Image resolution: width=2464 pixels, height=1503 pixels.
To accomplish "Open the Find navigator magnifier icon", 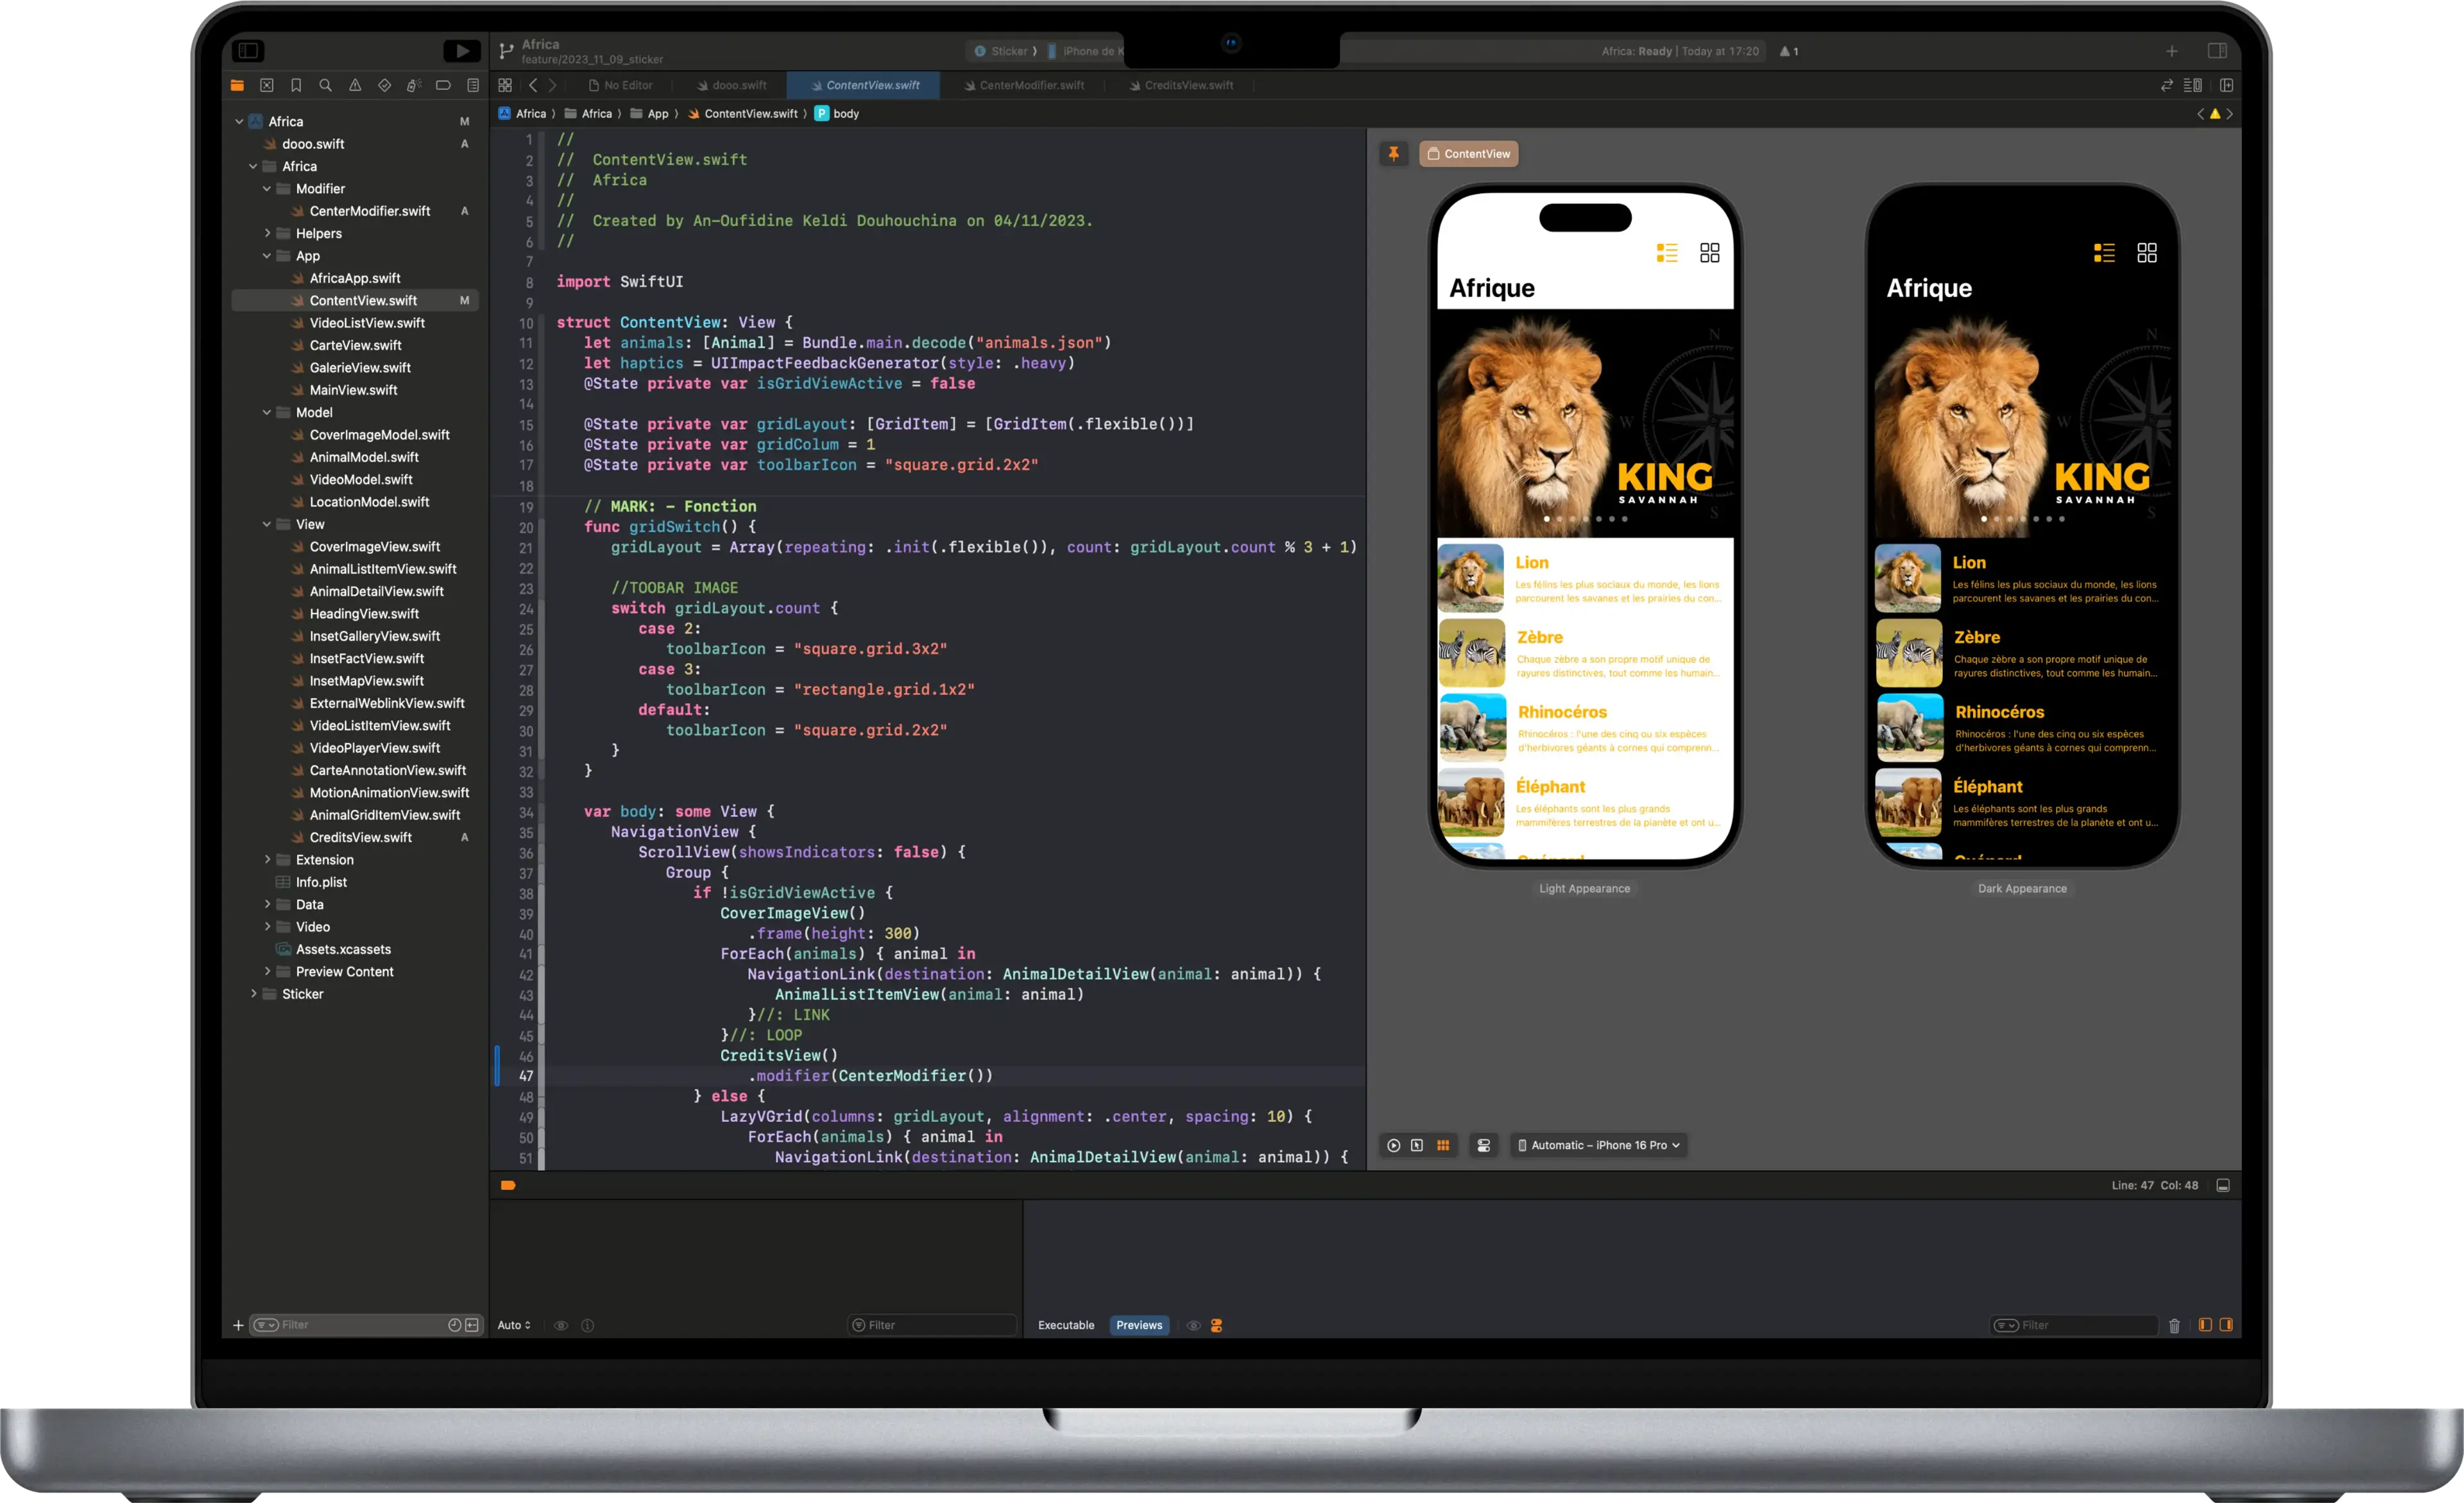I will [x=325, y=85].
